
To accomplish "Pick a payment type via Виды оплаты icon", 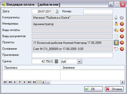I will click(116, 30).
